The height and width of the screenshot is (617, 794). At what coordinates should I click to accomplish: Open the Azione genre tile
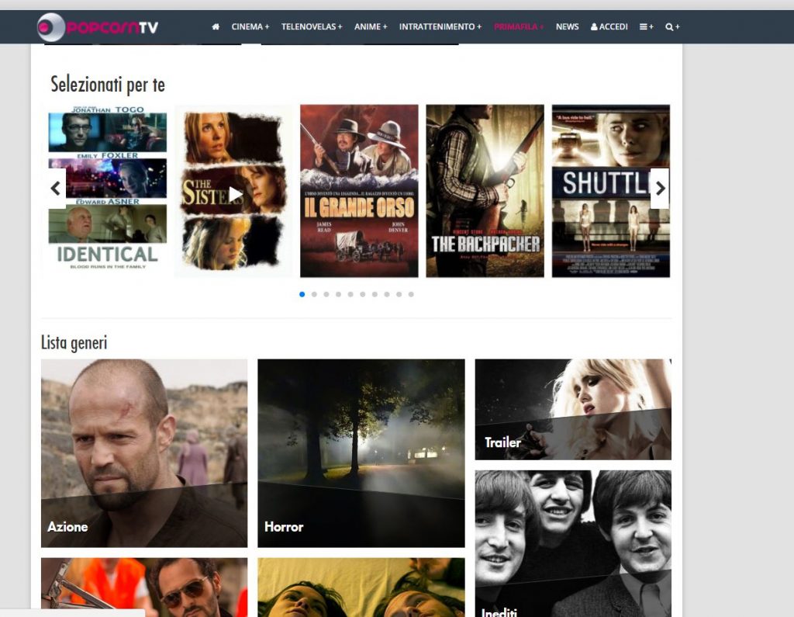144,453
